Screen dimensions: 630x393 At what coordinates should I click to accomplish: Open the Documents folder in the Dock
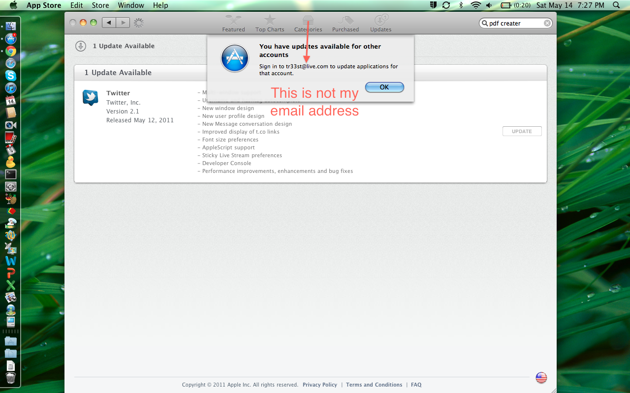11,353
